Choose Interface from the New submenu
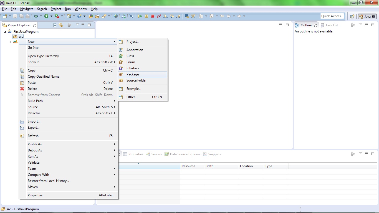The height and width of the screenshot is (213, 379). pos(142,68)
